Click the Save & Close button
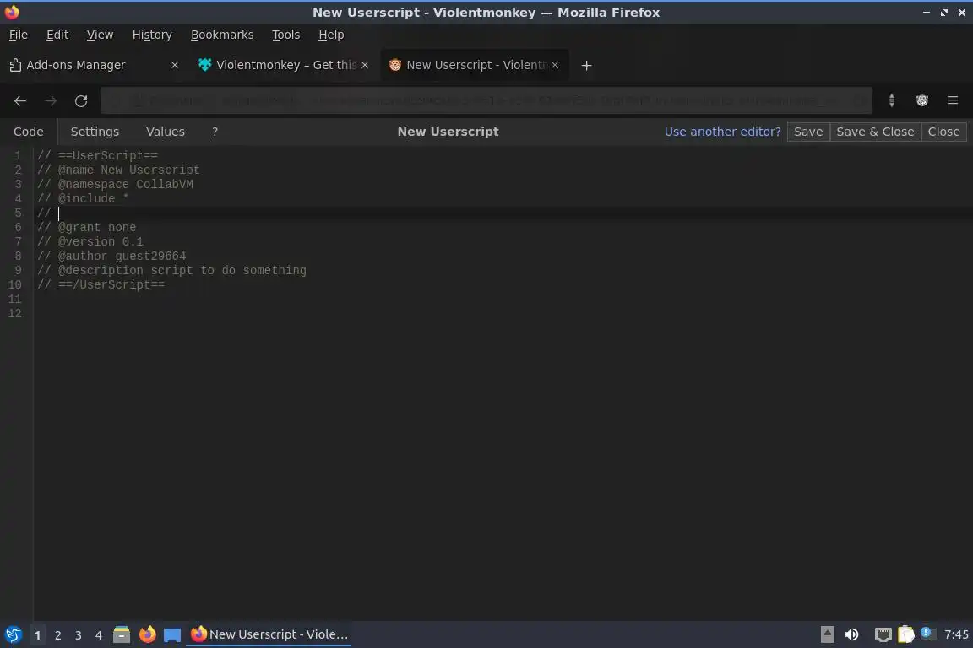This screenshot has width=973, height=648. 875,132
